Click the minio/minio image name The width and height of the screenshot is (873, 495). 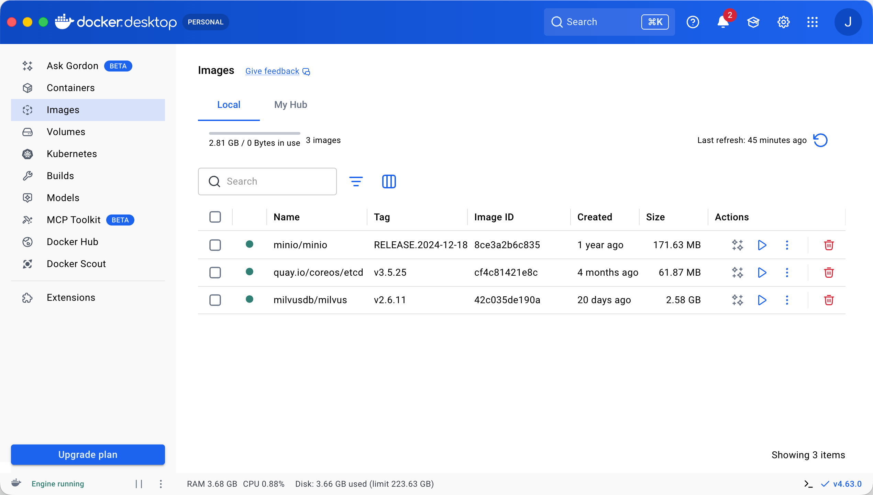click(300, 245)
